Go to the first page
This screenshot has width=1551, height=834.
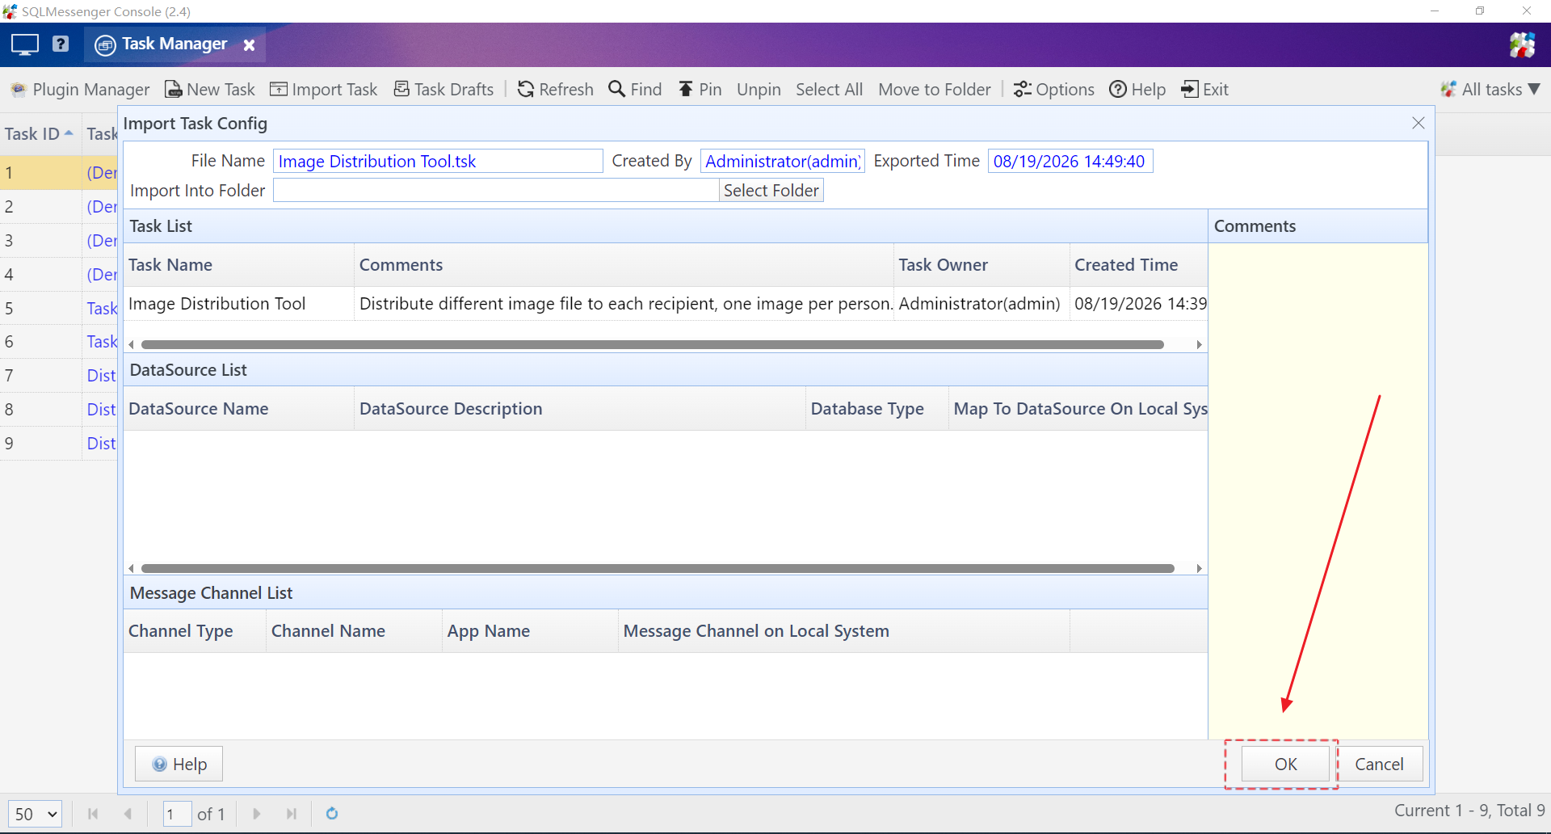93,814
